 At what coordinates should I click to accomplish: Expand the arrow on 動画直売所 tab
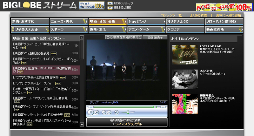click(x=242, y=30)
